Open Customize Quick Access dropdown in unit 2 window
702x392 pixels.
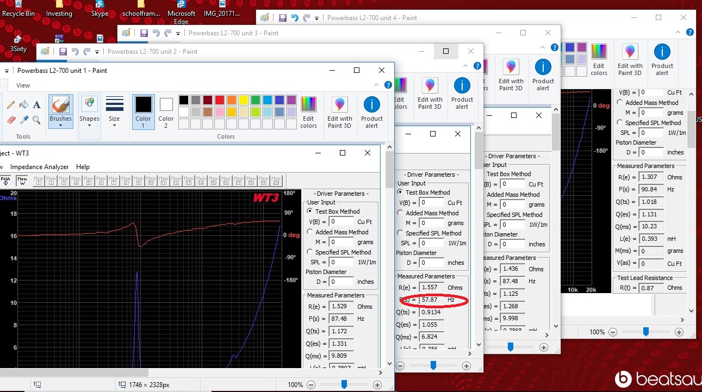coord(97,52)
